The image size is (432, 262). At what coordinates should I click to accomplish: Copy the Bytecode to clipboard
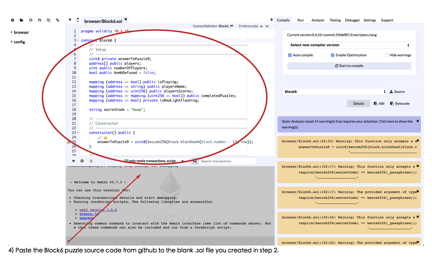tap(400, 104)
